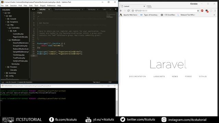Click Tab Size 4 in Sublime status bar

96,82
